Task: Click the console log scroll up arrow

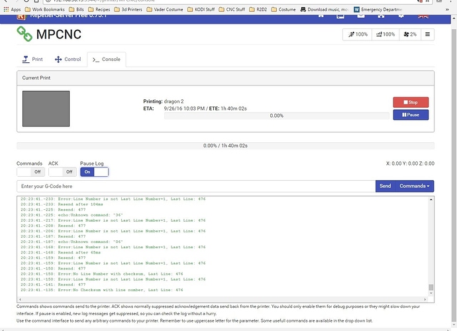Action: [x=431, y=199]
